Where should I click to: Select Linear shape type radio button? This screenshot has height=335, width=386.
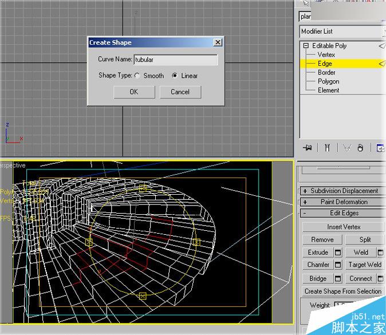click(175, 76)
